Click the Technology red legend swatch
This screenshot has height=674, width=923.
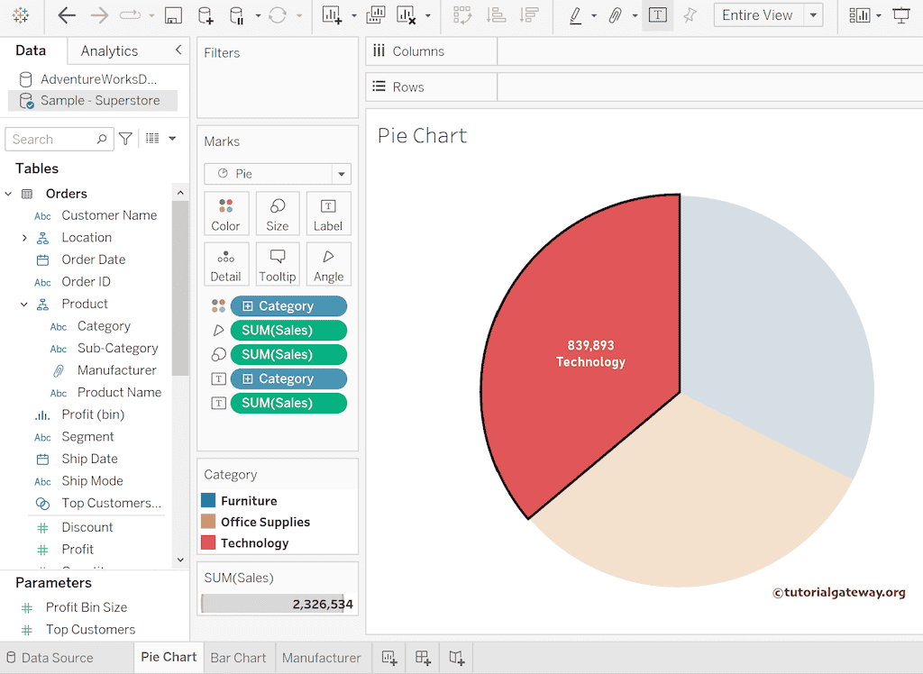pos(208,542)
